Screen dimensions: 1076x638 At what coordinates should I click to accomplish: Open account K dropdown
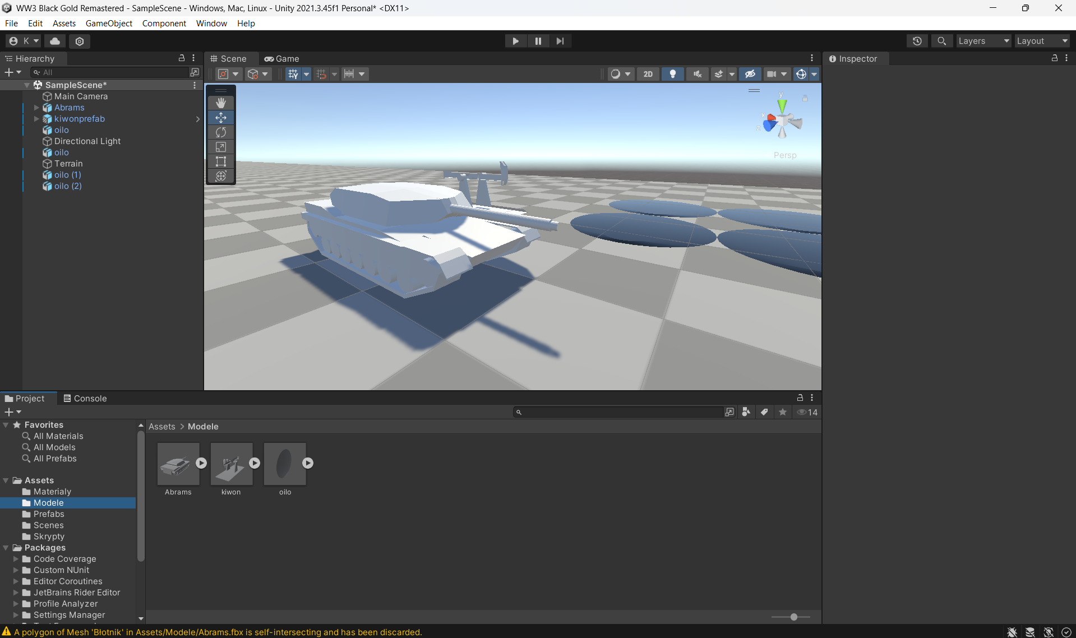(24, 41)
